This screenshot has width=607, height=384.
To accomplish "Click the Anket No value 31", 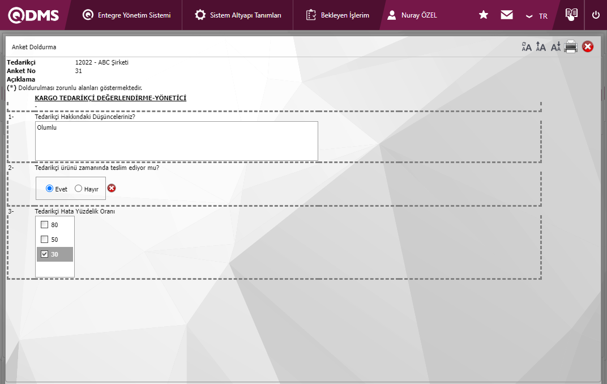I will 79,71.
